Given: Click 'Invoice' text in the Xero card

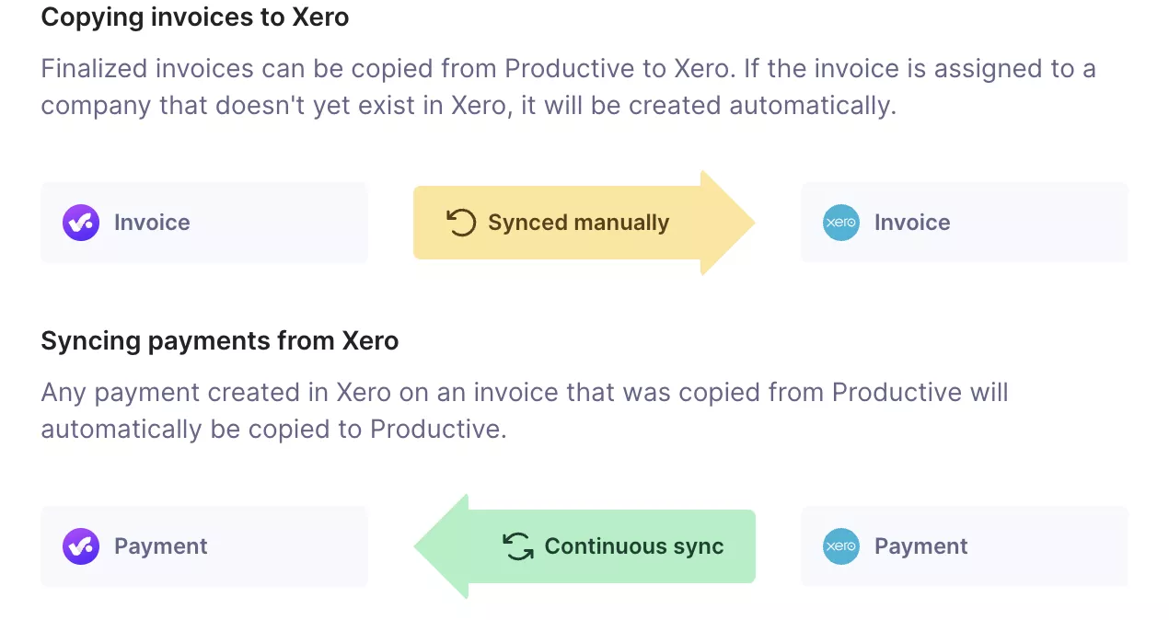Looking at the screenshot, I should (x=912, y=223).
